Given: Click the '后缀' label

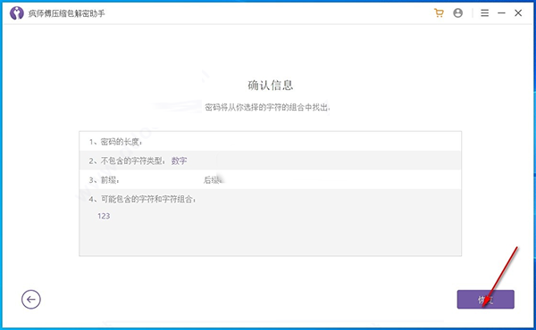Looking at the screenshot, I should 213,180.
